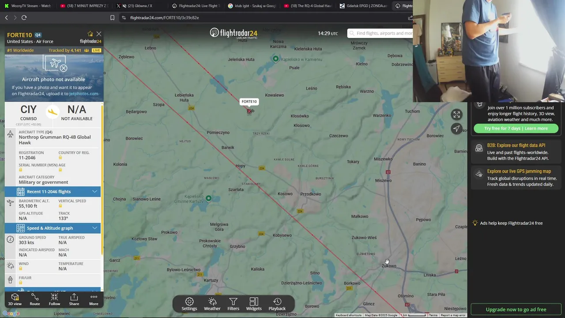Open the Widgets menu

pyautogui.click(x=254, y=304)
